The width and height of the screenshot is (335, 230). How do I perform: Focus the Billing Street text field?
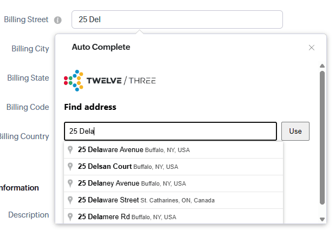[x=177, y=19]
